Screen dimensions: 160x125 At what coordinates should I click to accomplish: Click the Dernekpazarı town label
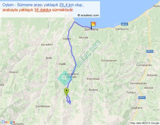pyautogui.click(x=138, y=83)
